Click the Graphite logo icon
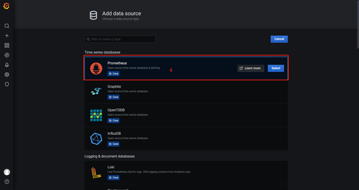359x190 pixels. pos(96,91)
